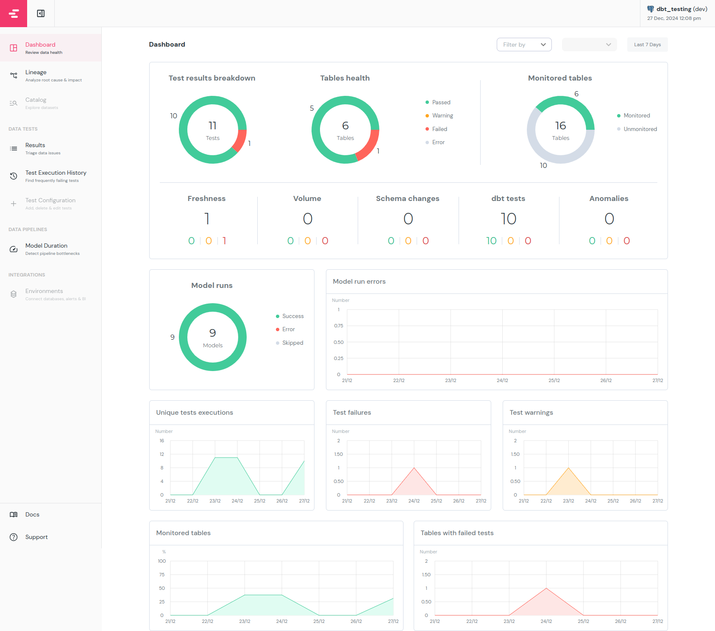715x631 pixels.
Task: Click dbt tests total count 10
Action: (508, 219)
